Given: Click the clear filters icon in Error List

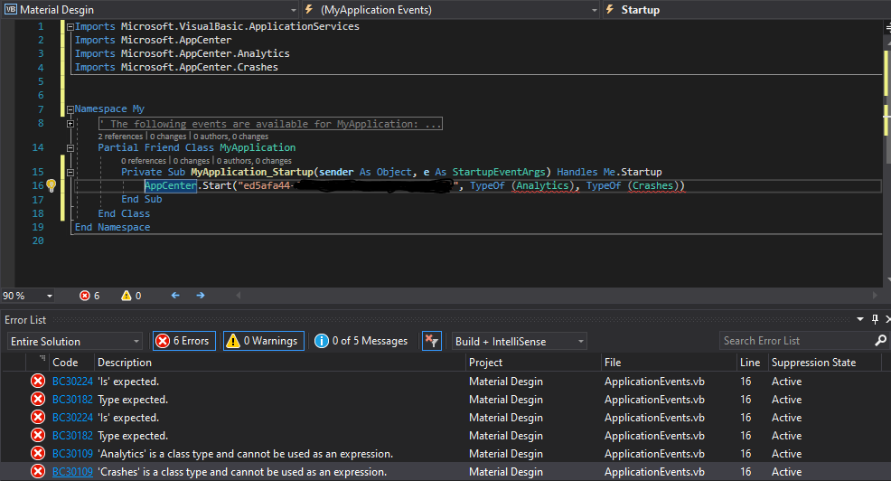Looking at the screenshot, I should coord(432,341).
